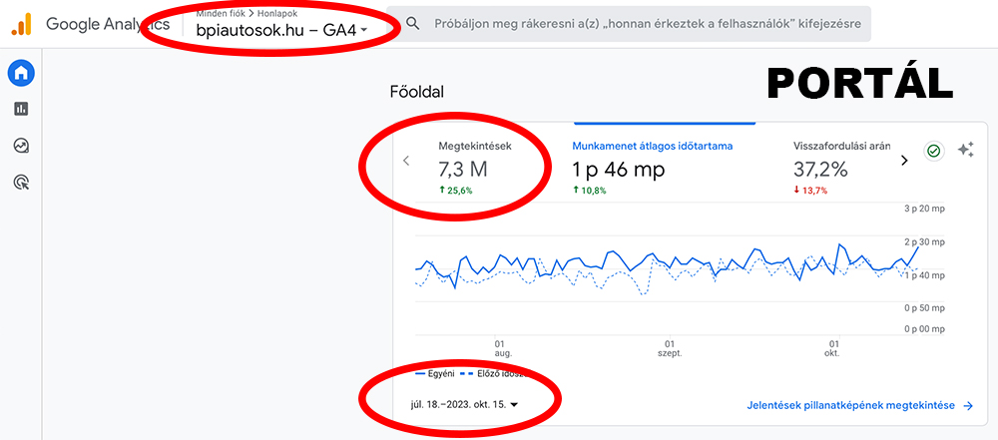Show previous metrics with left chevron
The height and width of the screenshot is (440, 998).
point(407,161)
